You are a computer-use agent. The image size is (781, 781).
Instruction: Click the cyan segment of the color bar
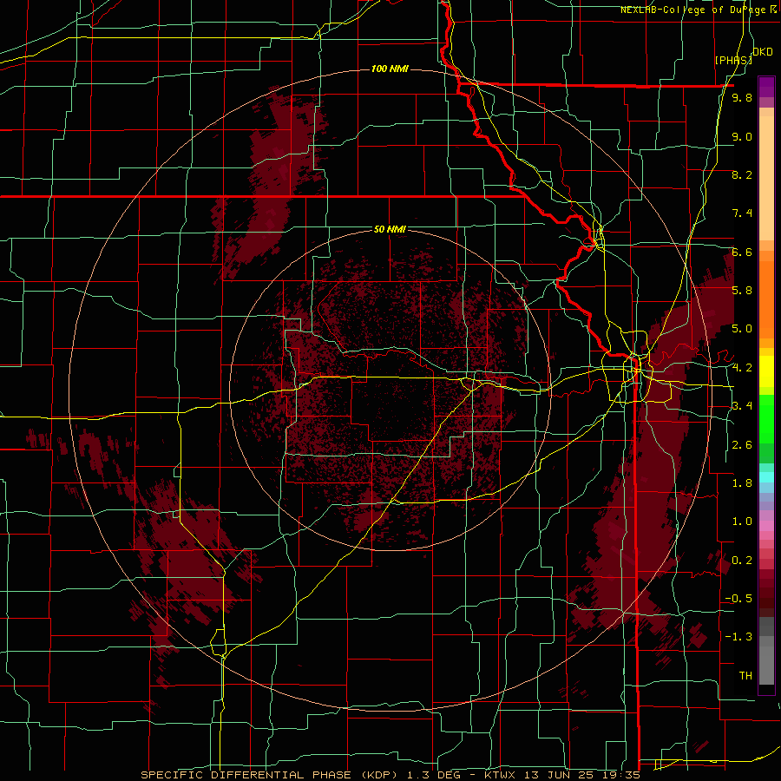766,477
